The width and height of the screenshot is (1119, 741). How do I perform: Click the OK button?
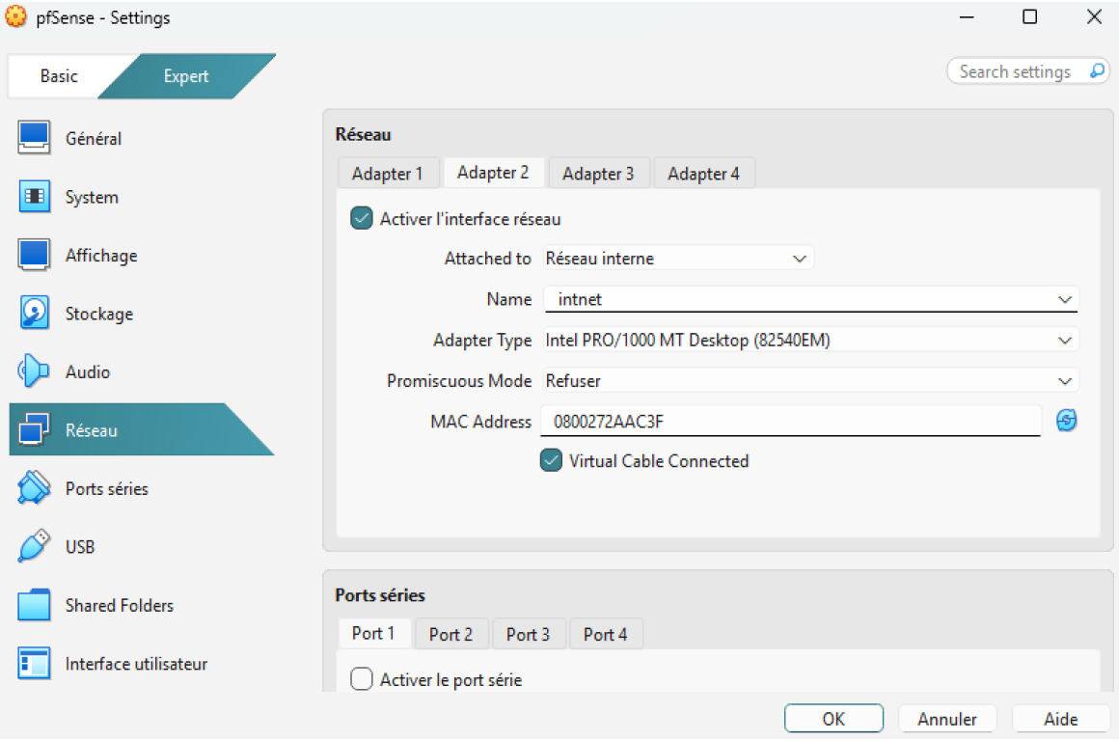pos(833,718)
